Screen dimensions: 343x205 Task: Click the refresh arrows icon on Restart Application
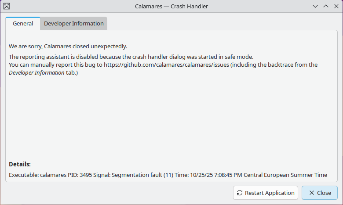[x=240, y=193]
